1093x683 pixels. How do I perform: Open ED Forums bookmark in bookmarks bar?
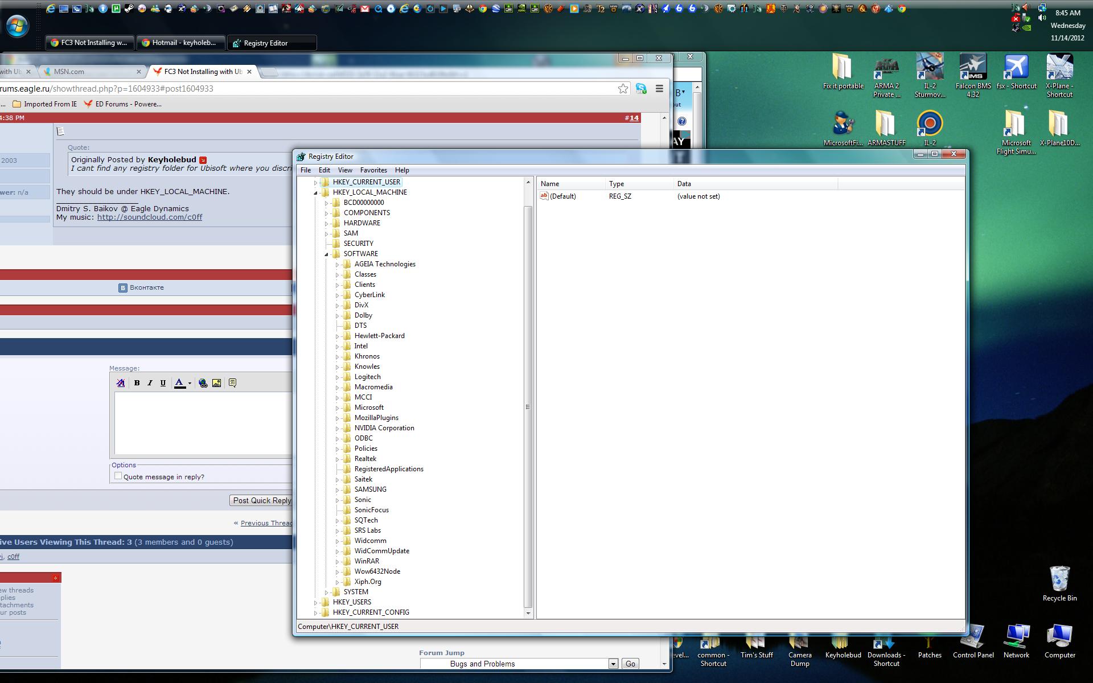point(122,104)
